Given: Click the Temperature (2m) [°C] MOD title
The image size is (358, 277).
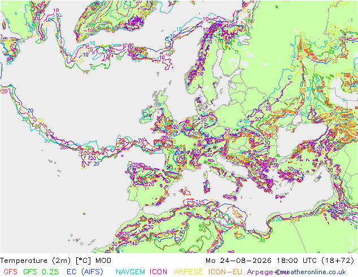Looking at the screenshot, I should pos(55,261).
